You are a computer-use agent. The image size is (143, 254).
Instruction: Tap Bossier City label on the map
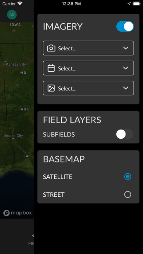(x=13, y=135)
